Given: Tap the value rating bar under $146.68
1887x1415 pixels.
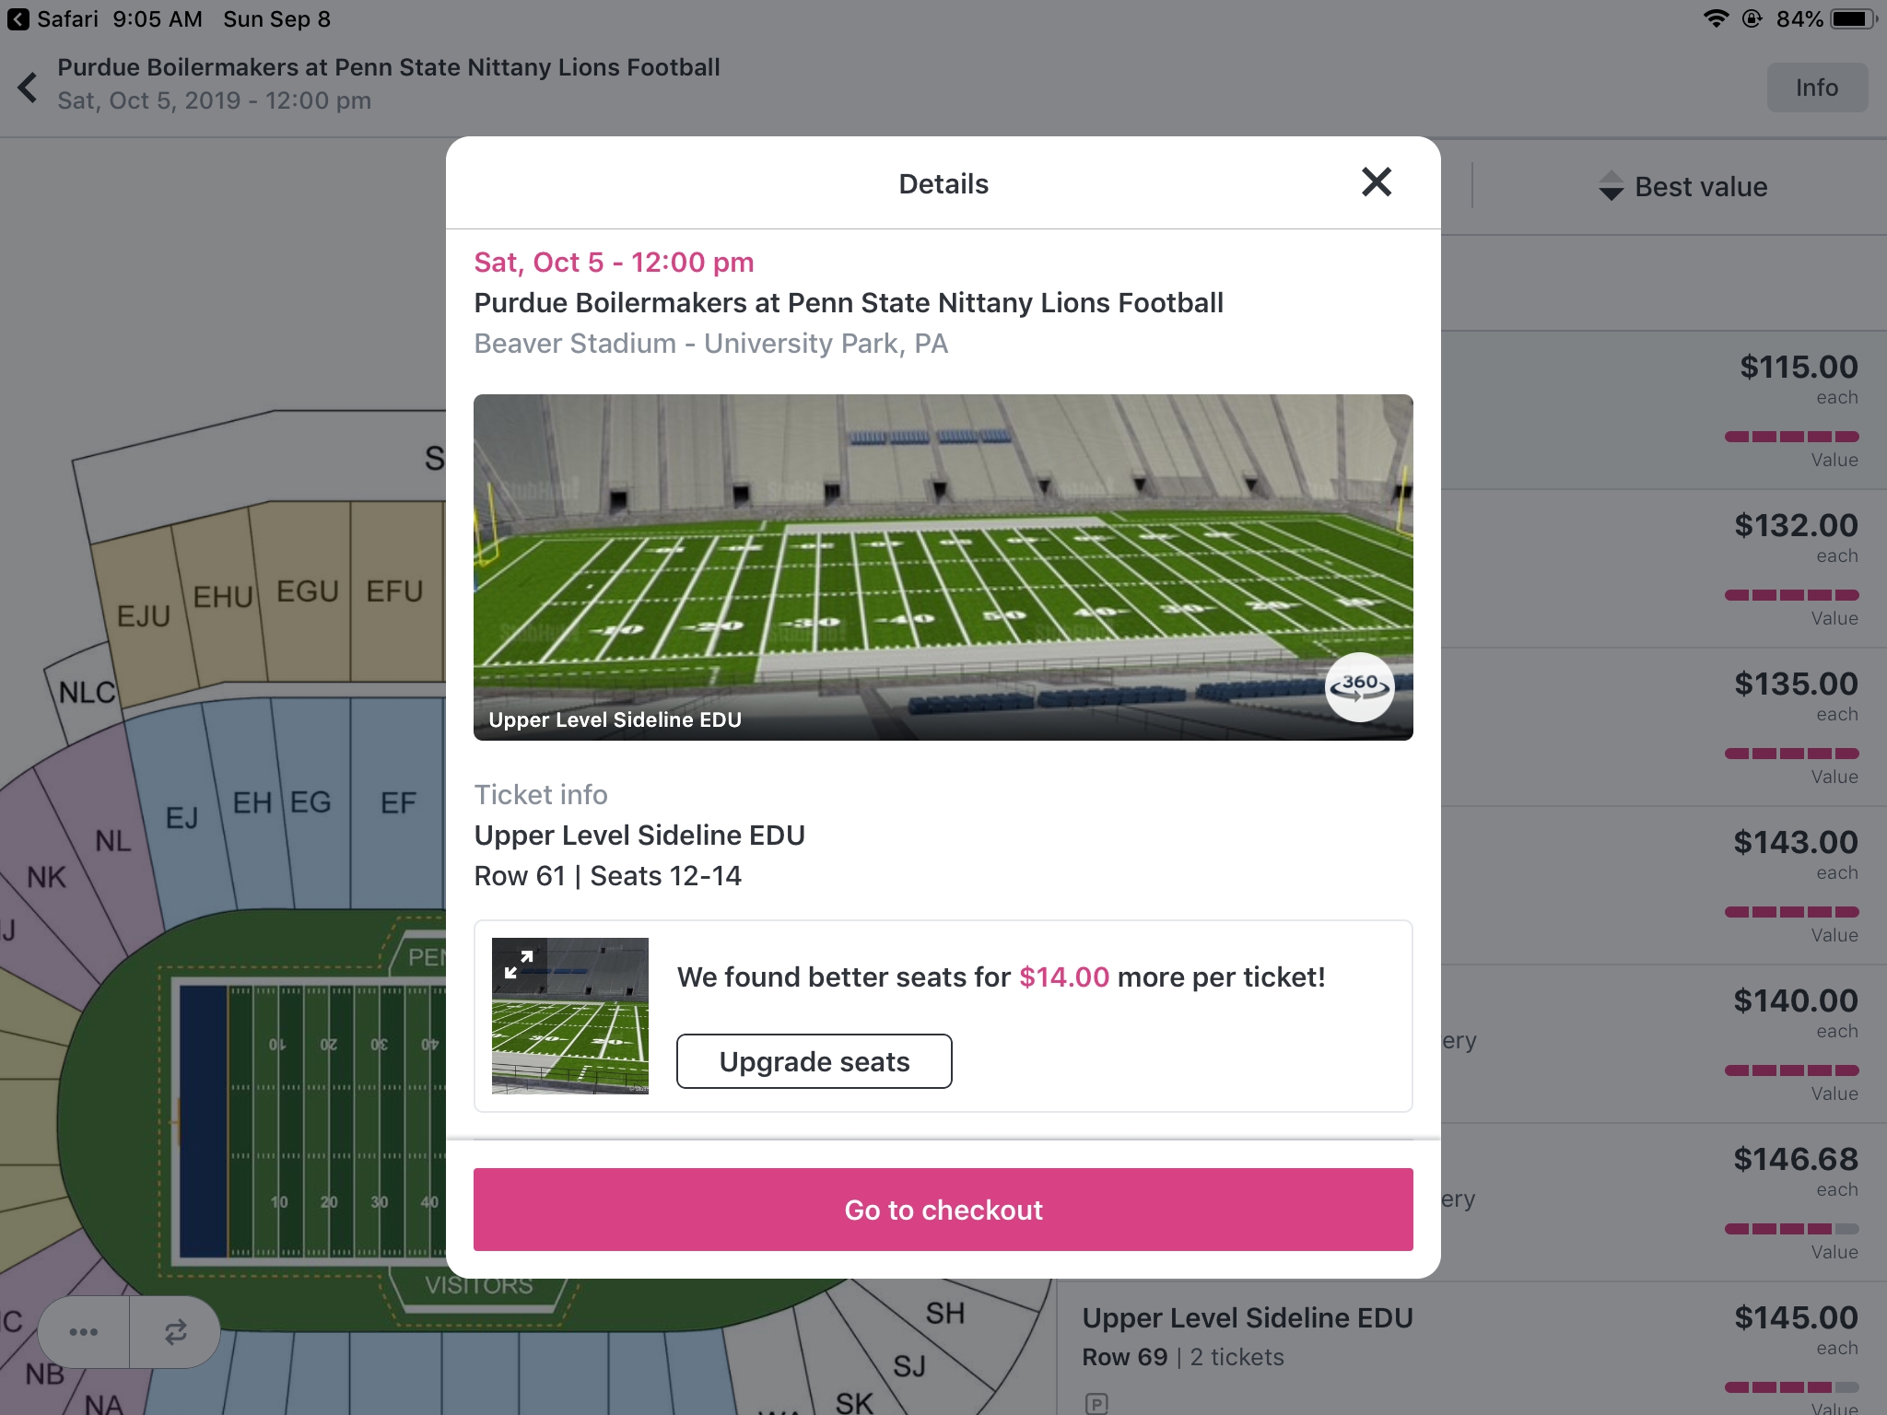Looking at the screenshot, I should pos(1791,1229).
